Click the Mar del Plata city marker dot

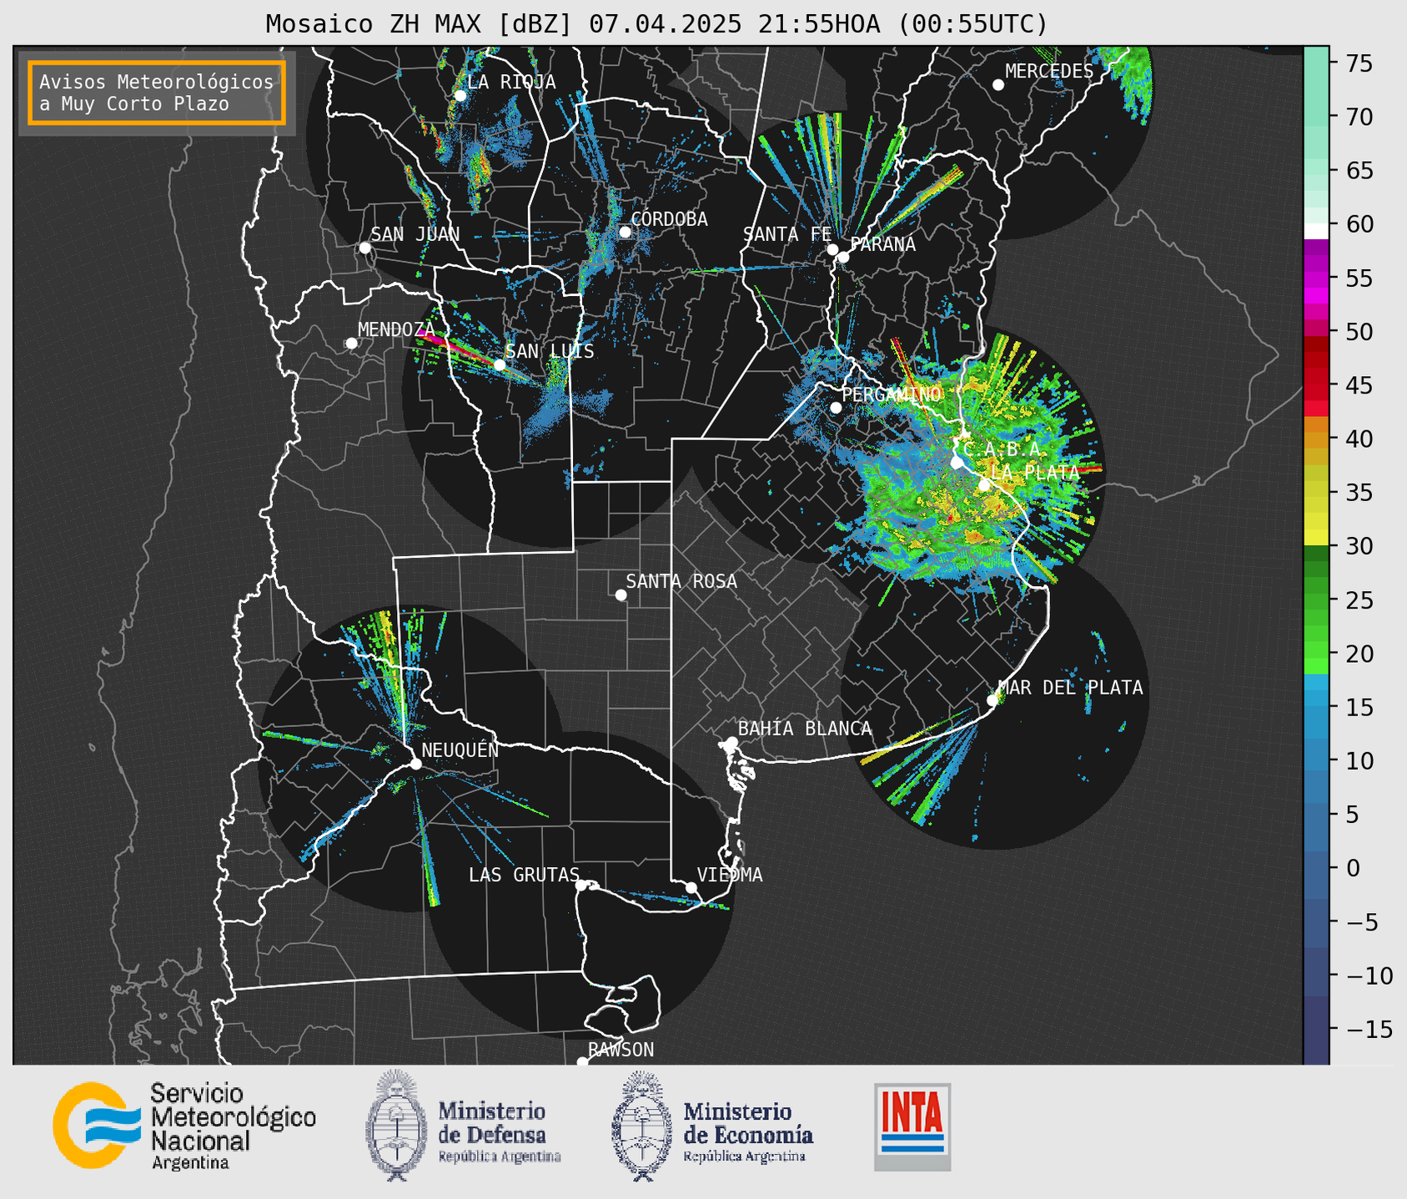[992, 700]
